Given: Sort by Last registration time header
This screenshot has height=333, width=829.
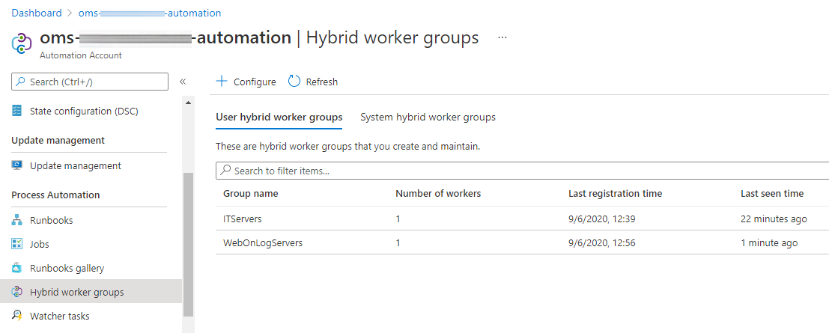Looking at the screenshot, I should click(616, 194).
